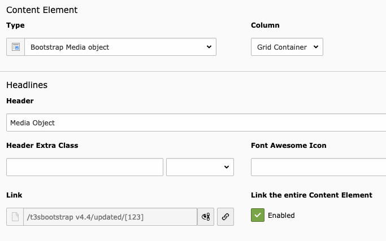Click the Font Awesome Icon label
Screen dimensions: 386x241
[289, 146]
